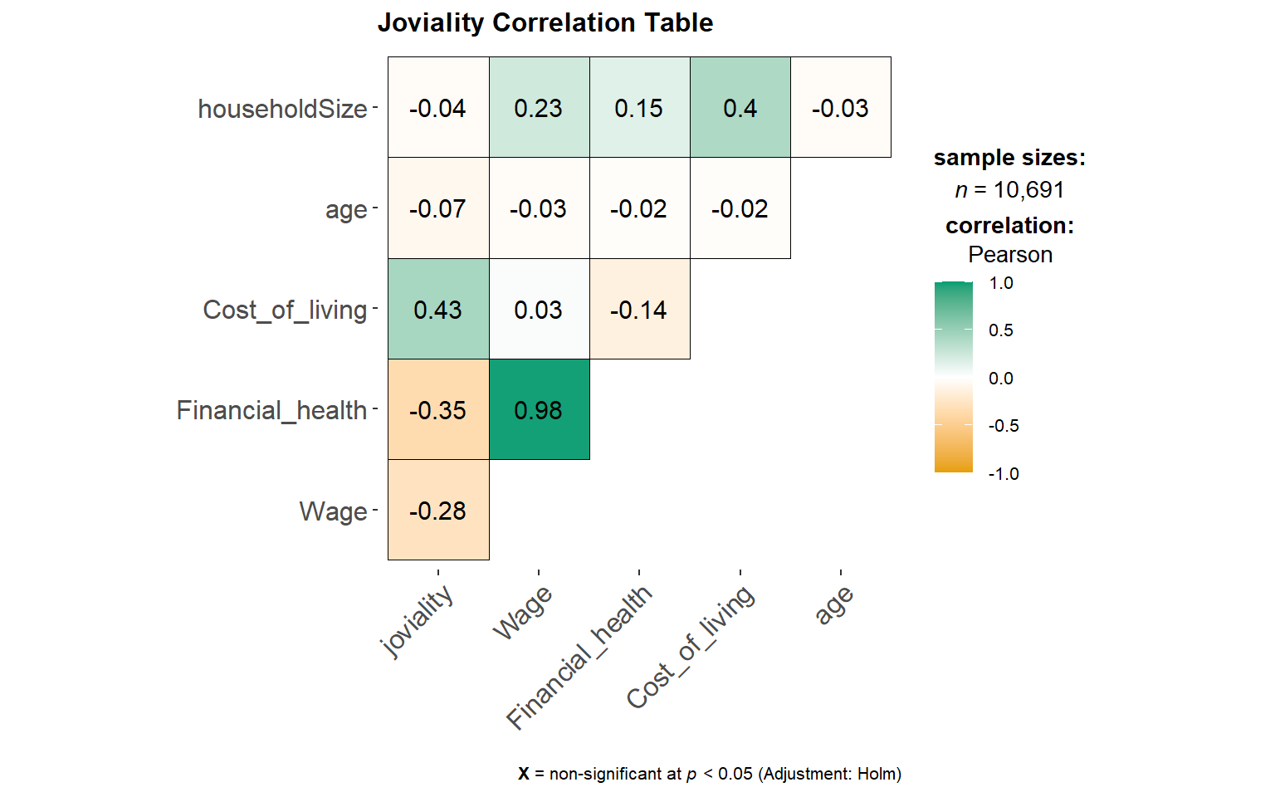1275x797 pixels.
Task: Select the -0.04 householdSize–joviality cell
Action: click(438, 108)
